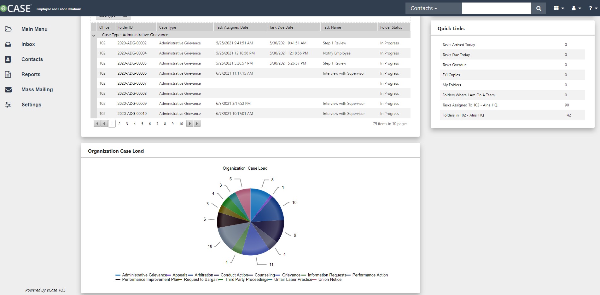Select the Contacts sidebar icon
This screenshot has height=295, width=600.
[x=8, y=59]
